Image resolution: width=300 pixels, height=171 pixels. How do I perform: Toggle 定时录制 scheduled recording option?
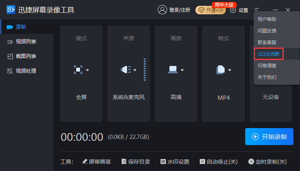coord(267,161)
